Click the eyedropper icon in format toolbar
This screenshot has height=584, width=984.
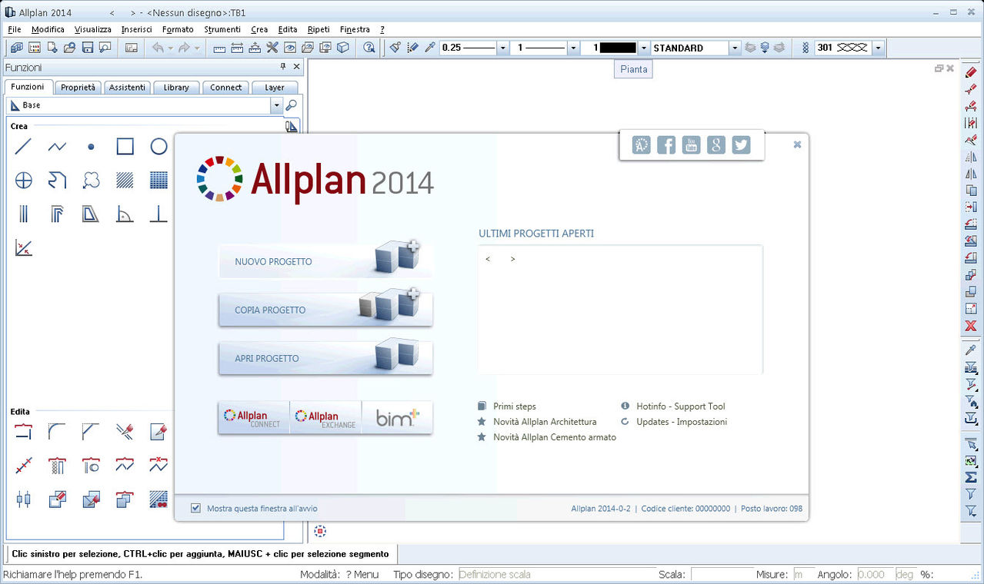pos(430,48)
